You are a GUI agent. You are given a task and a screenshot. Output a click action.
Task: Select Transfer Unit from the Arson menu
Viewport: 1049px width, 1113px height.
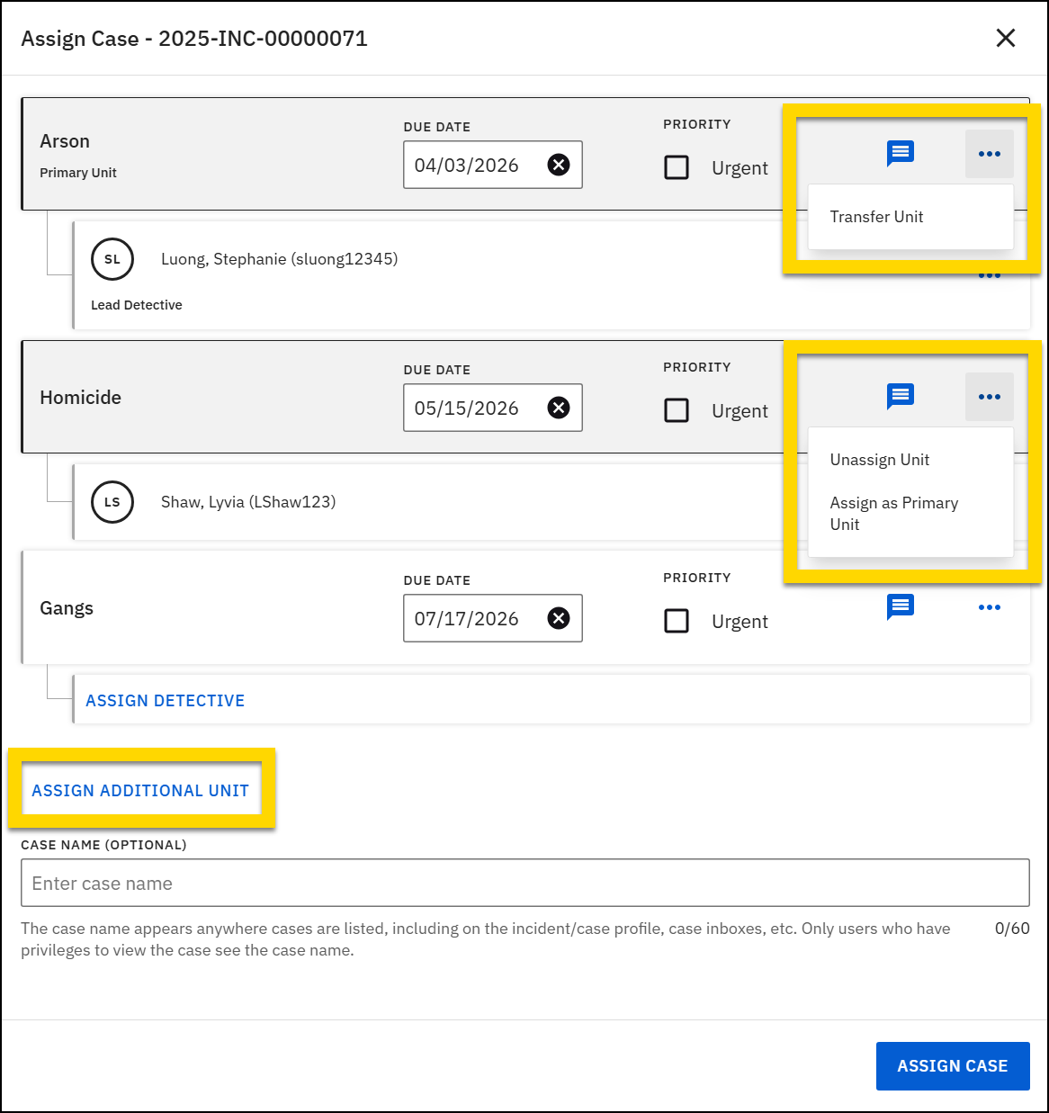pos(876,216)
